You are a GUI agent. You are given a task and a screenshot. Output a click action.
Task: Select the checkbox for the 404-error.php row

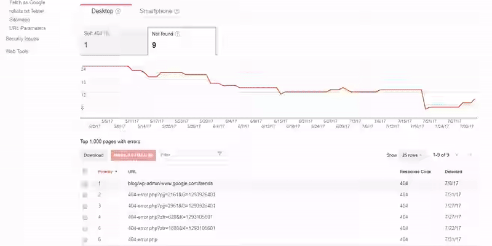pyautogui.click(x=85, y=238)
